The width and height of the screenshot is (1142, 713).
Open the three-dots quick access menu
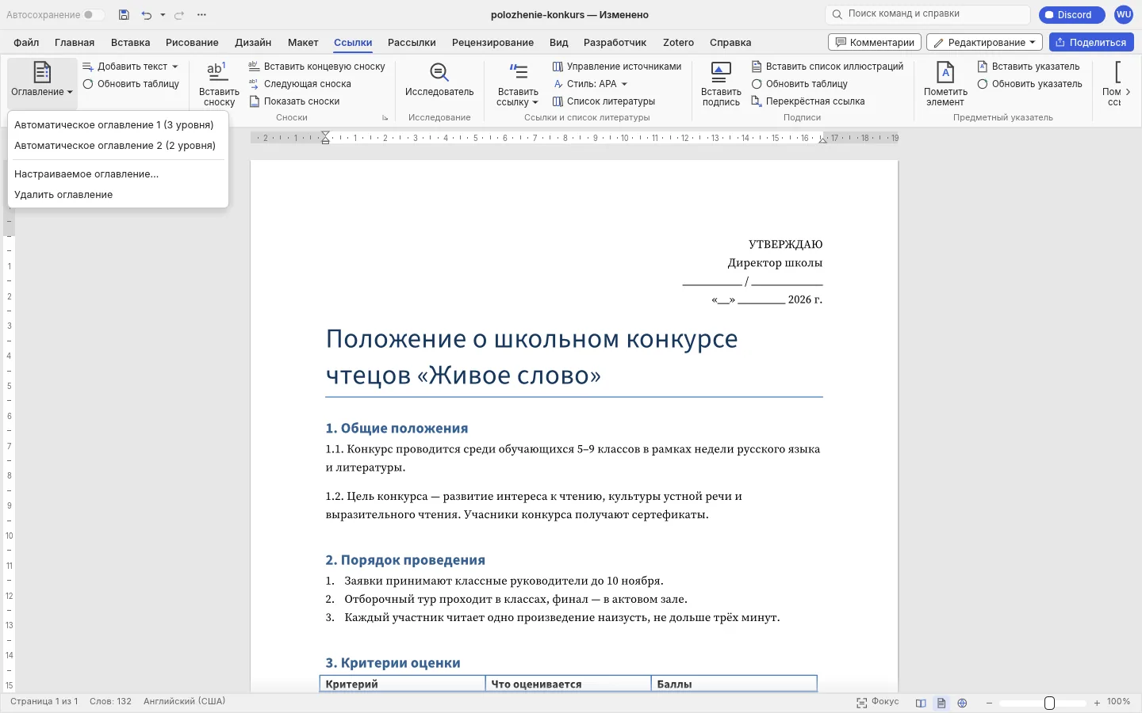click(x=201, y=15)
